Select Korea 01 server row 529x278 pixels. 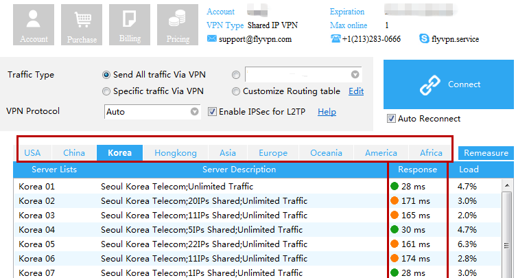click(x=257, y=186)
